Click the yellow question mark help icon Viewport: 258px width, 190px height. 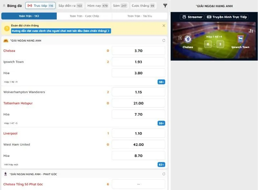coord(6,29)
